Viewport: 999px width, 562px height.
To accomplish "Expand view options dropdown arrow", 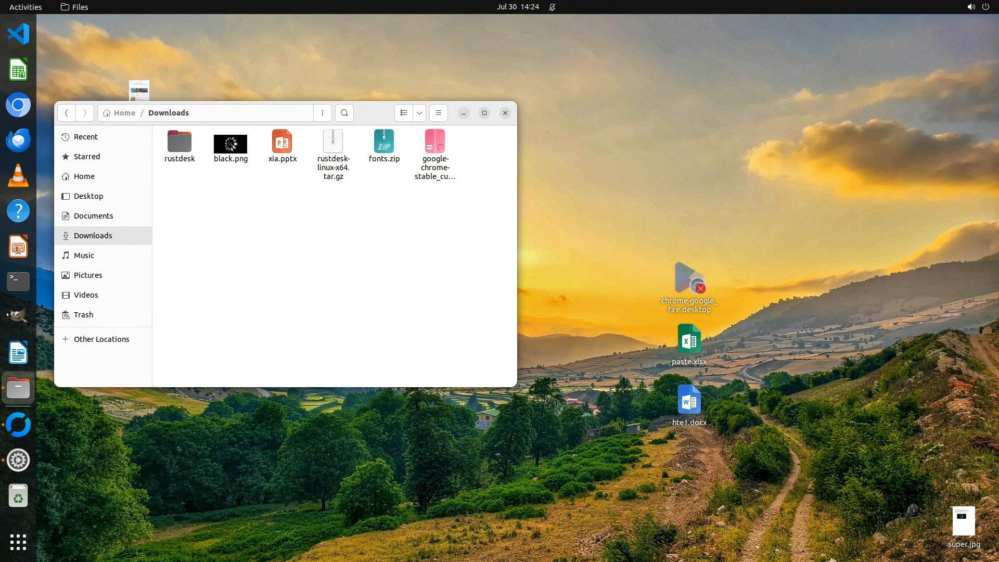I will [x=419, y=113].
